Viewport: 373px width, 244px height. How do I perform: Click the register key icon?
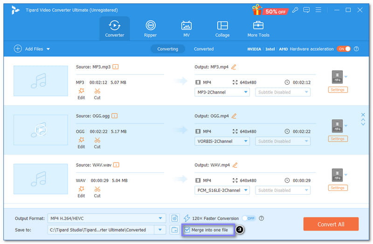click(x=295, y=10)
